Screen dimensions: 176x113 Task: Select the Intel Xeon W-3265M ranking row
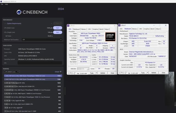(x=33, y=86)
